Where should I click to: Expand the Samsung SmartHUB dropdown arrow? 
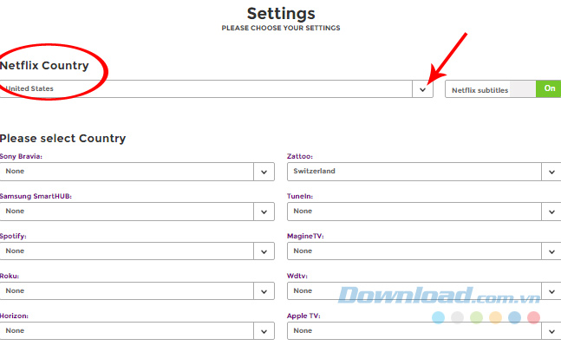[264, 212]
